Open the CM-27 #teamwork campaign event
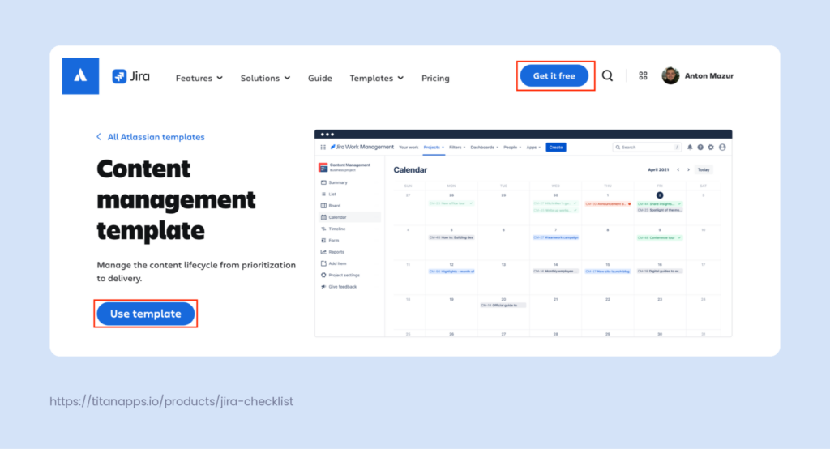 (556, 237)
